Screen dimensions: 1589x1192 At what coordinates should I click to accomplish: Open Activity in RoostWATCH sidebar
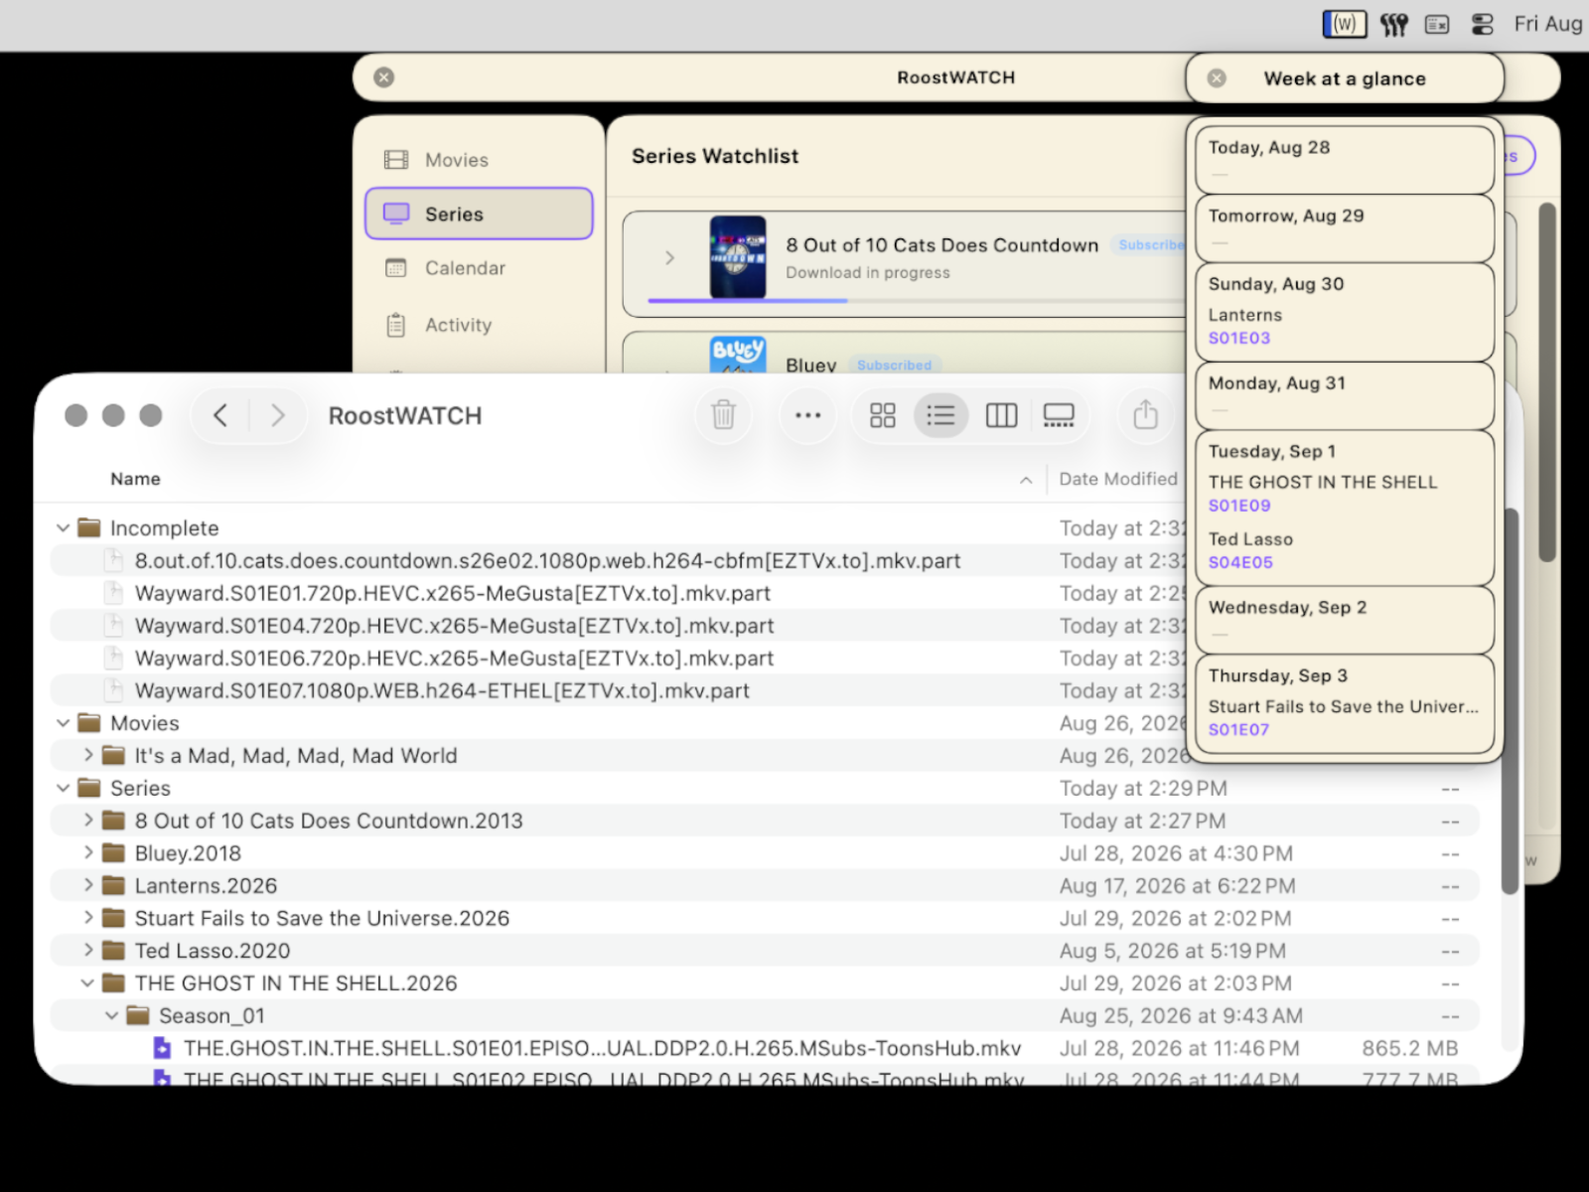479,325
